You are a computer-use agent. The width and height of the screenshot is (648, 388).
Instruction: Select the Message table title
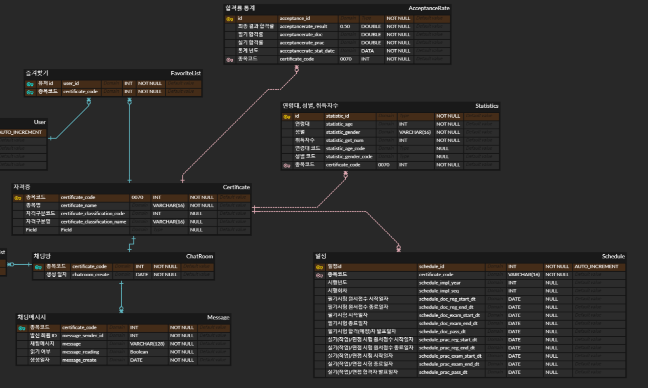[218, 318]
